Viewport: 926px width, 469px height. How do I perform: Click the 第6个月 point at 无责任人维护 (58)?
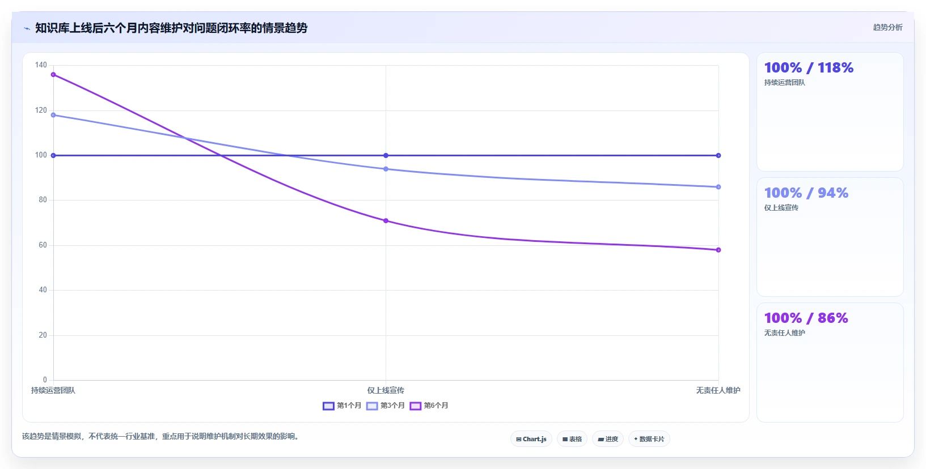coord(718,250)
